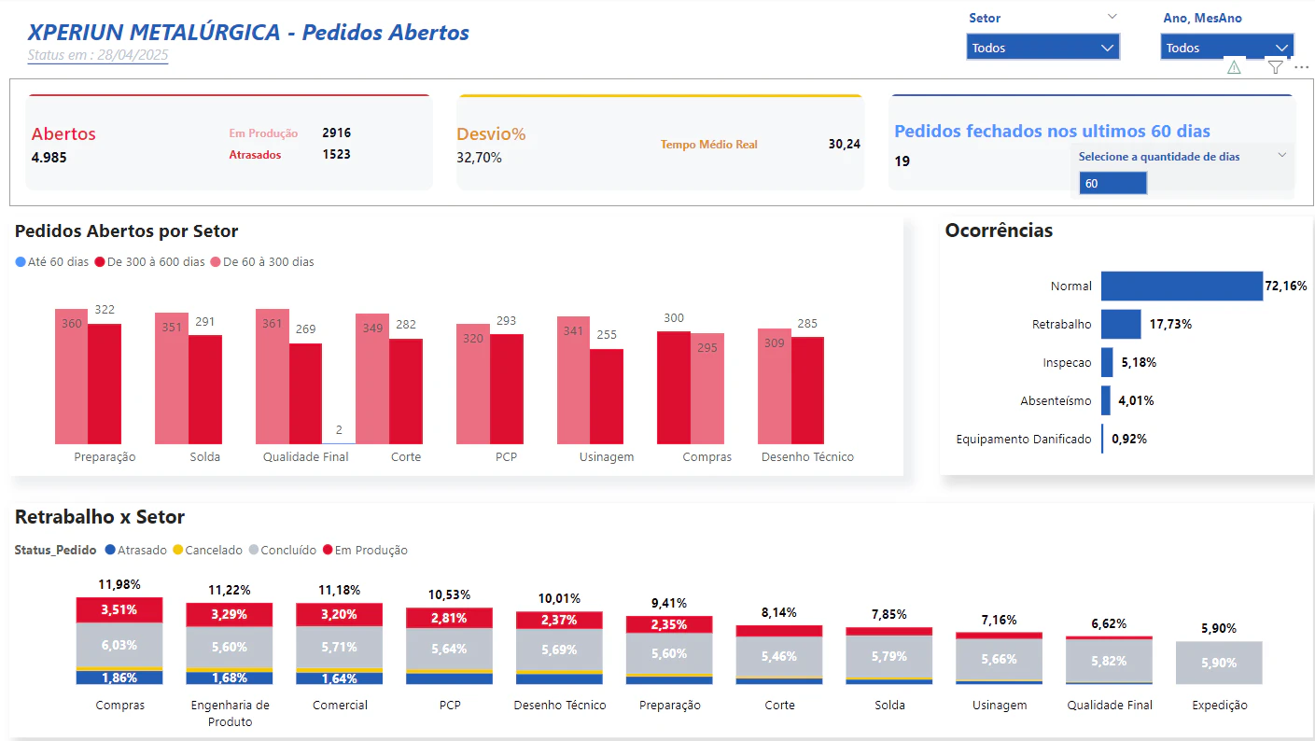1315x741 pixels.
Task: Click the Corte red bar labeled 282
Action: (406, 391)
